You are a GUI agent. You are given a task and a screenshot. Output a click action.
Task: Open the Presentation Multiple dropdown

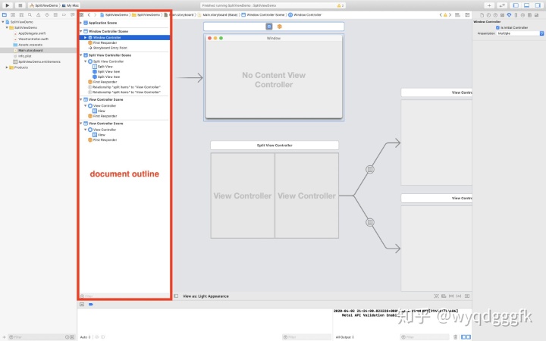(x=520, y=33)
